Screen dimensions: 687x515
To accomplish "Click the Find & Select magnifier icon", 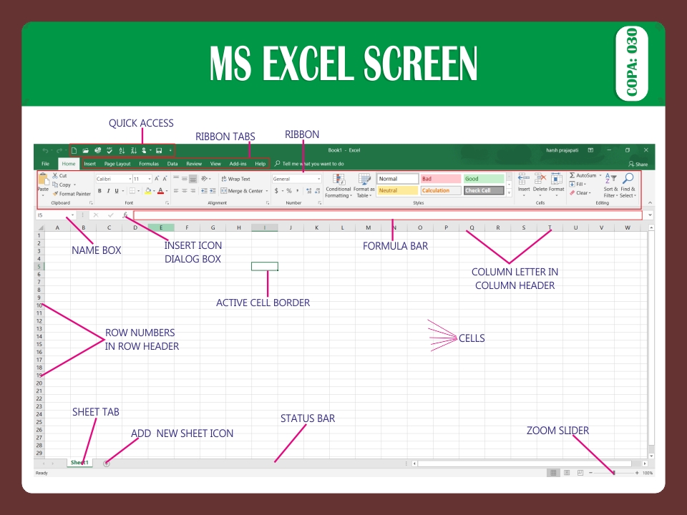I will click(x=628, y=178).
